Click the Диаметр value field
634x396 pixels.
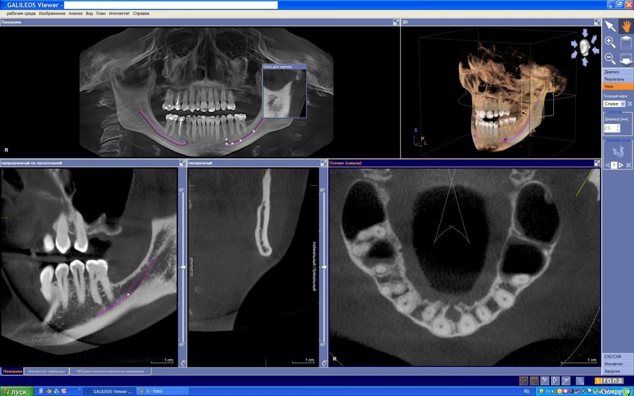click(609, 128)
